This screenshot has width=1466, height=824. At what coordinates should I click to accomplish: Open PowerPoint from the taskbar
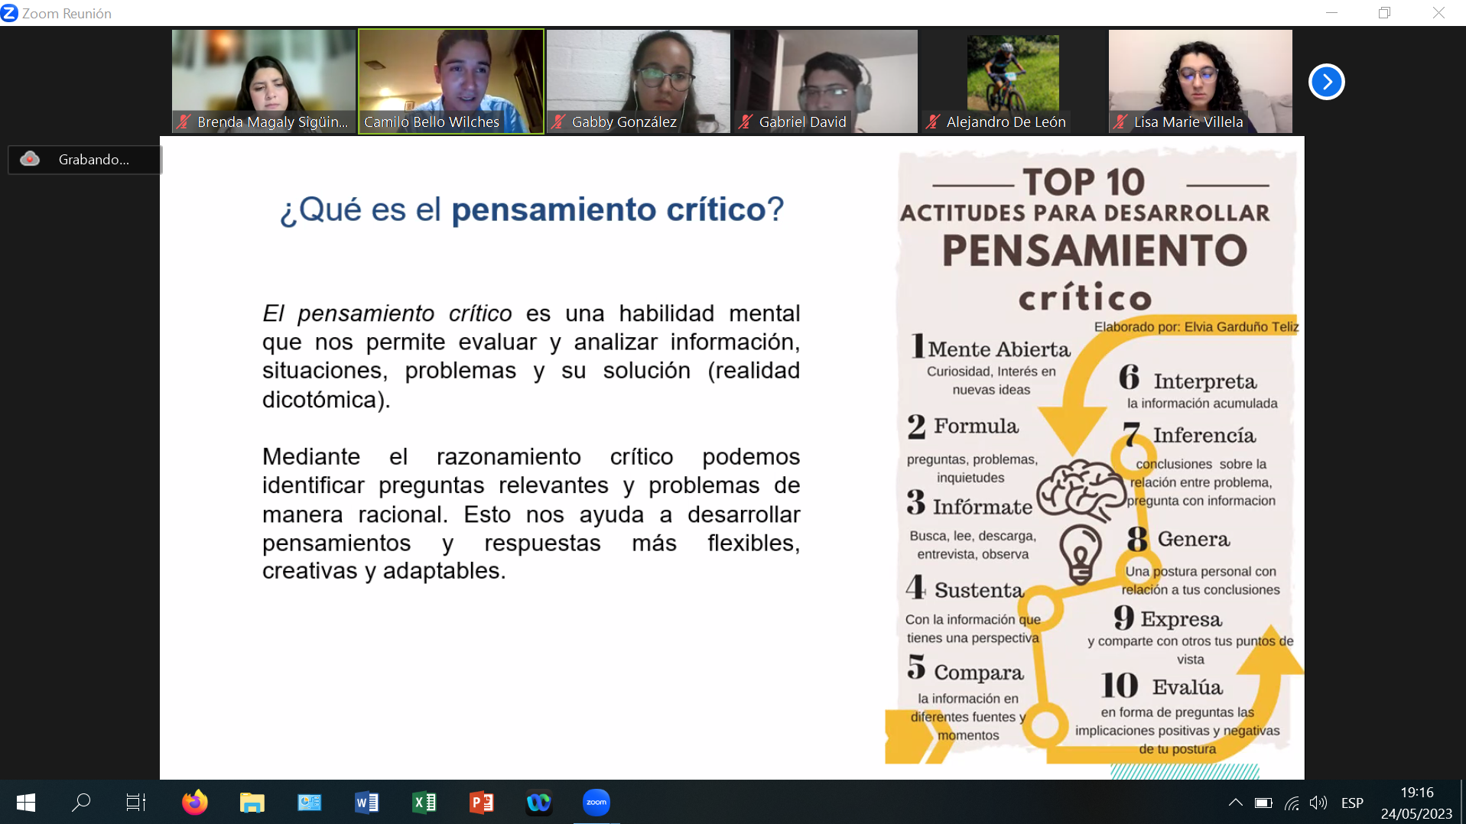pyautogui.click(x=481, y=802)
